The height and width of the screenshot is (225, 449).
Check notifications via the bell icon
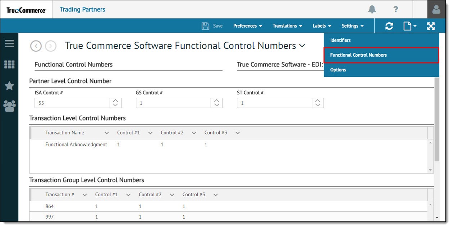click(x=372, y=9)
